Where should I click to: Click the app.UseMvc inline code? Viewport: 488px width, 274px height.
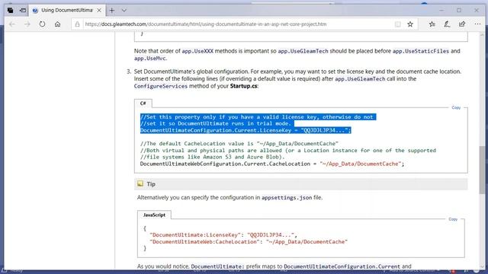click(150, 58)
